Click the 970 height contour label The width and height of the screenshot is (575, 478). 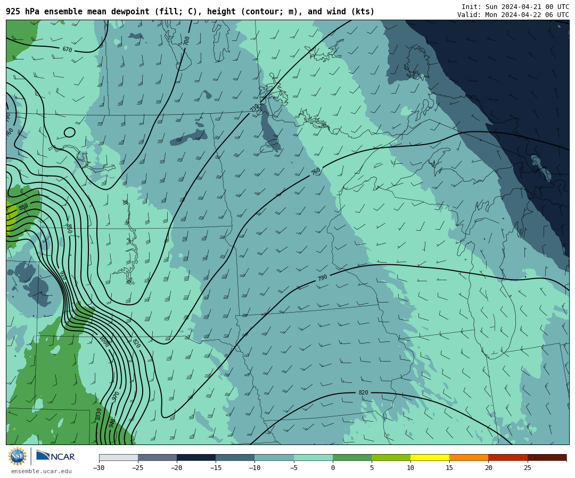tap(116, 396)
